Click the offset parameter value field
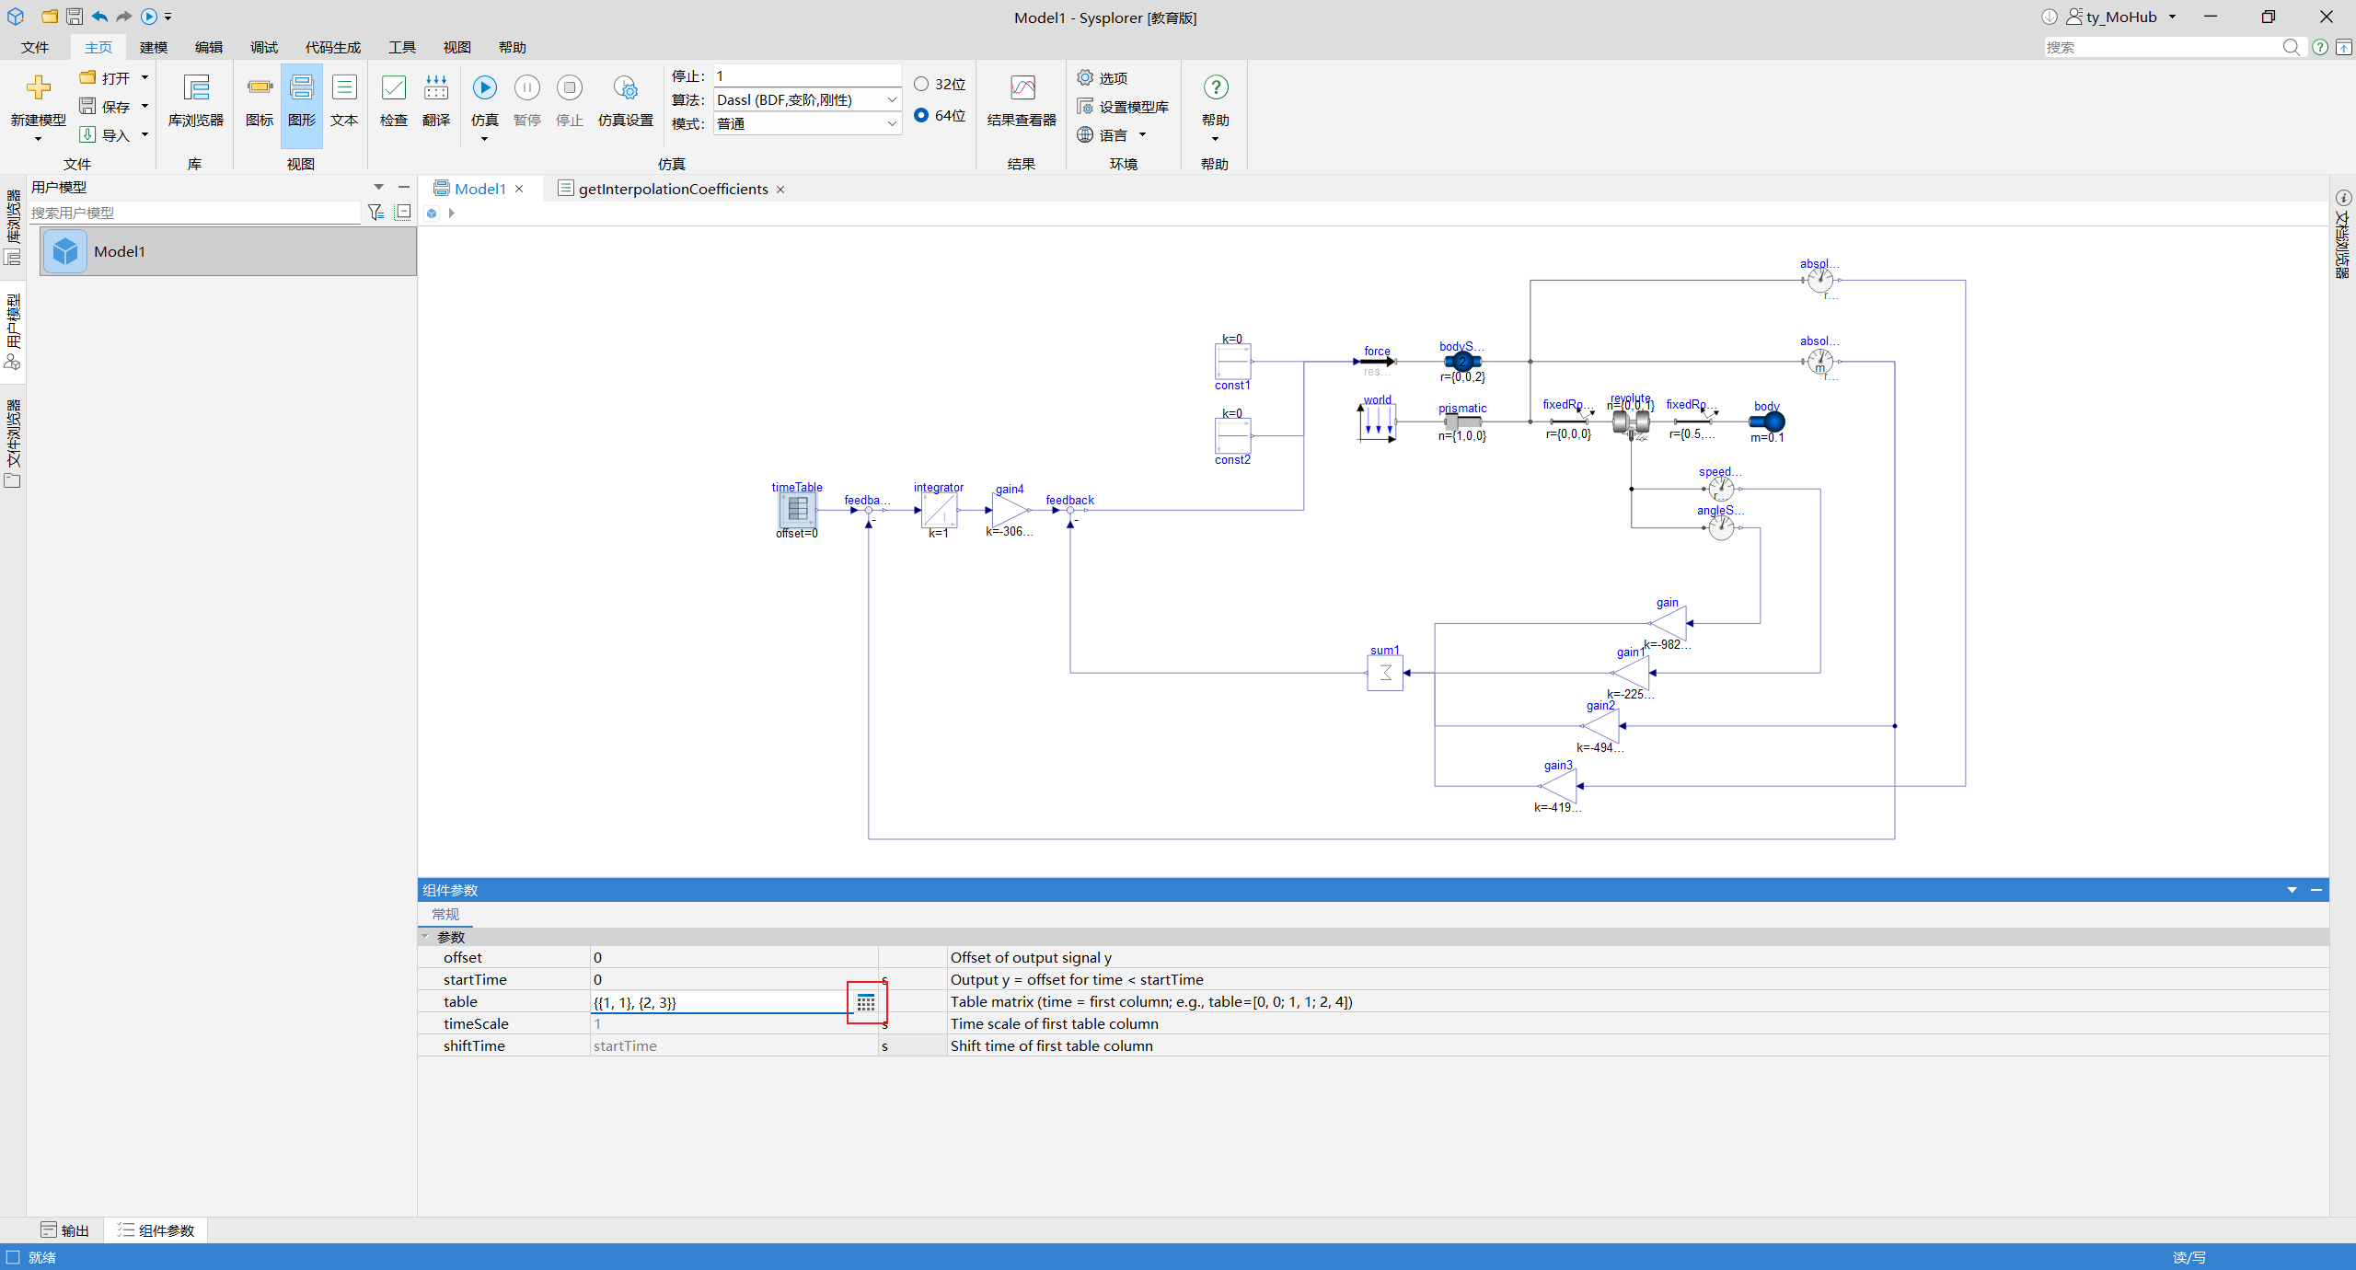Image resolution: width=2356 pixels, height=1270 pixels. pos(733,958)
